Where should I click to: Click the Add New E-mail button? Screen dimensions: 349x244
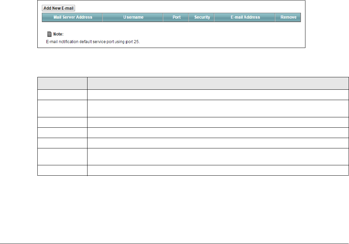click(x=58, y=8)
